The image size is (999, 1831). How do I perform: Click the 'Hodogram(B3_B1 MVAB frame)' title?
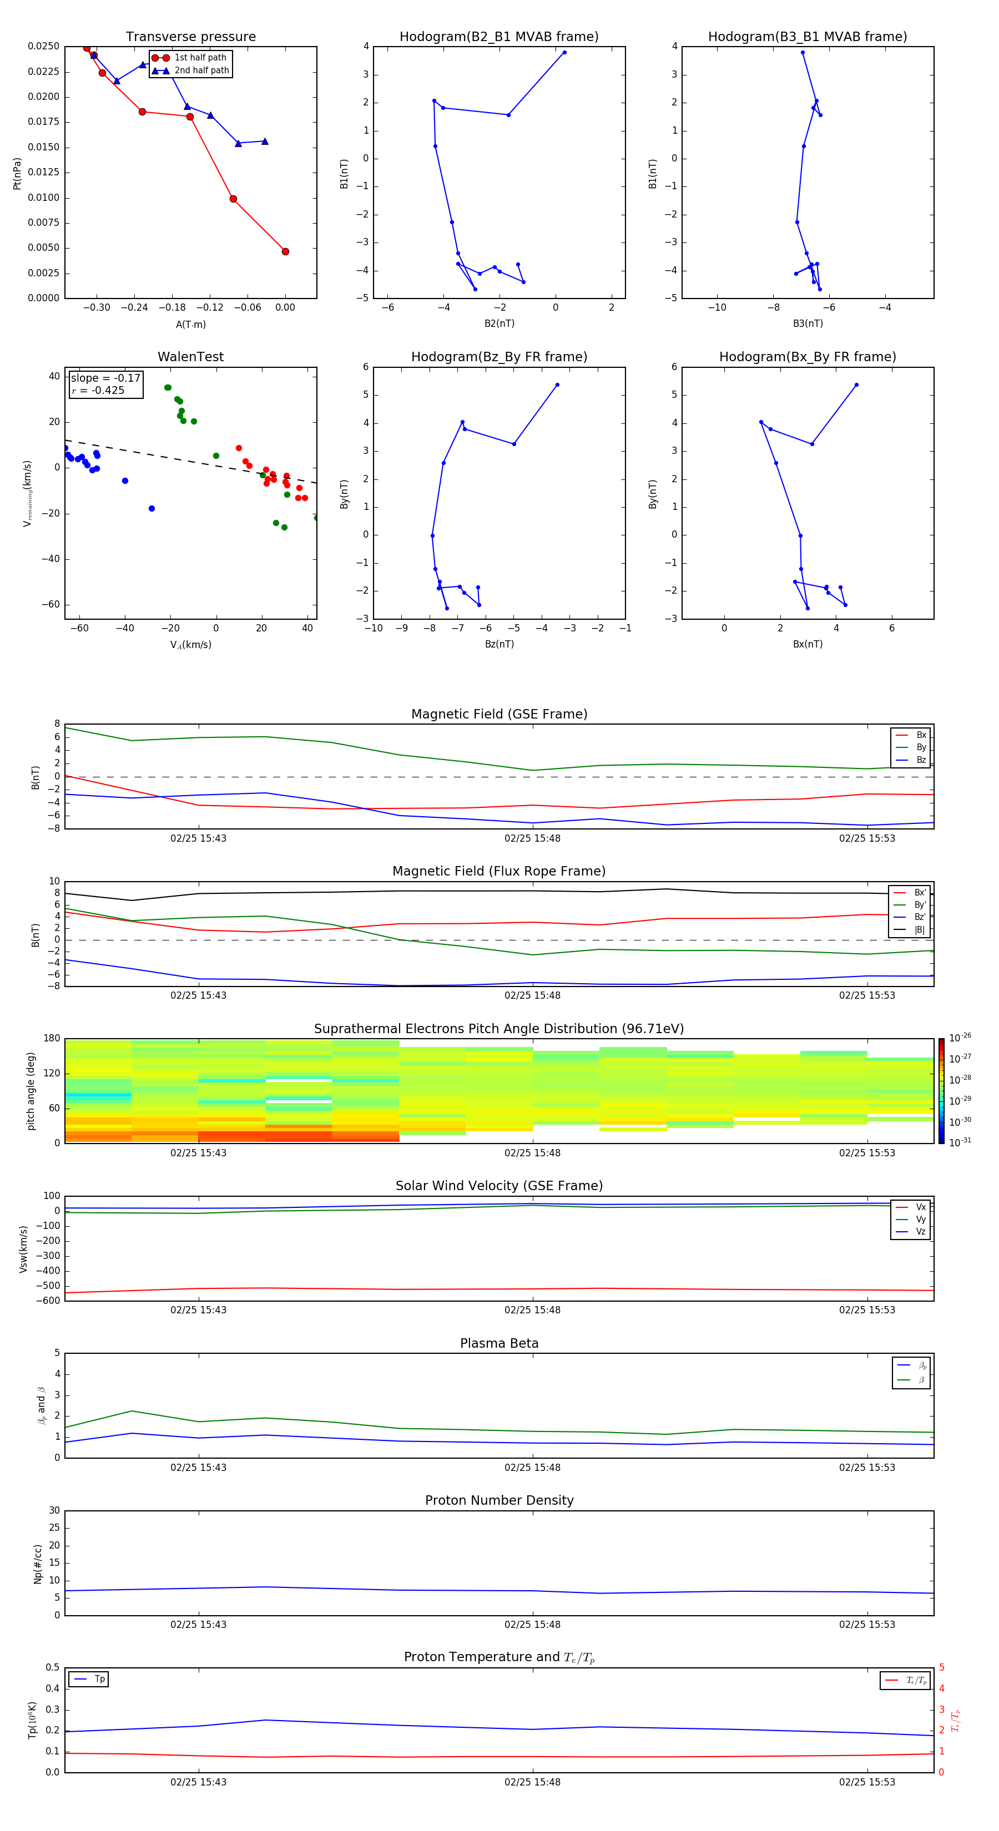pyautogui.click(x=808, y=37)
